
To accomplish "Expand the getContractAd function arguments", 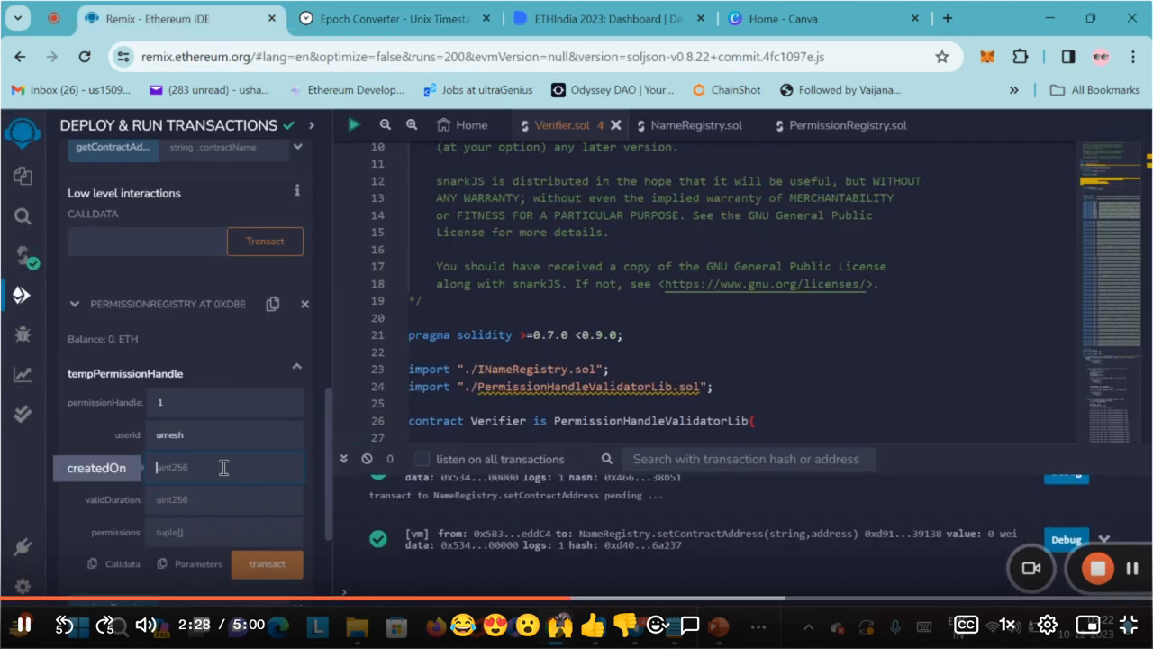I will pos(298,146).
